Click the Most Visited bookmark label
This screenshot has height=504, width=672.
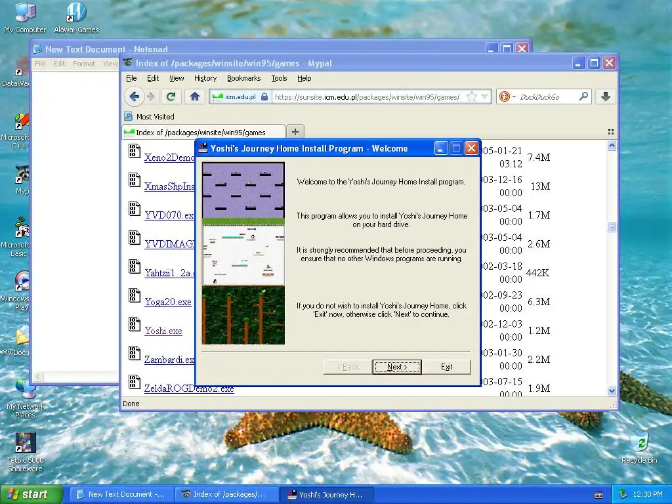(155, 117)
